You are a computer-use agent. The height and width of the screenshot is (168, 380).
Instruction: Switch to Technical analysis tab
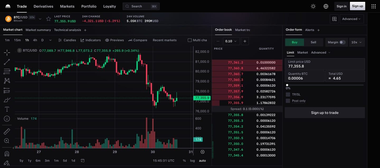tap(68, 30)
